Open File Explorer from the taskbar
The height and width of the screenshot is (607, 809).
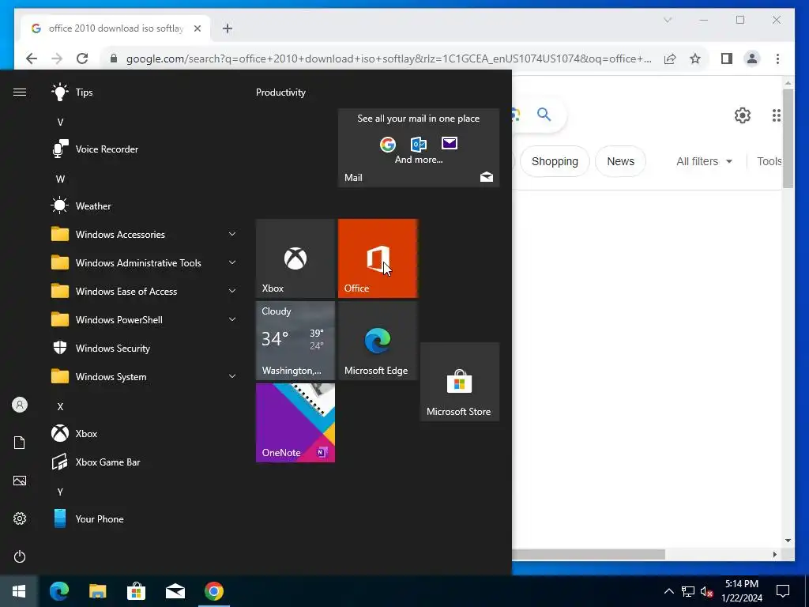tap(97, 591)
